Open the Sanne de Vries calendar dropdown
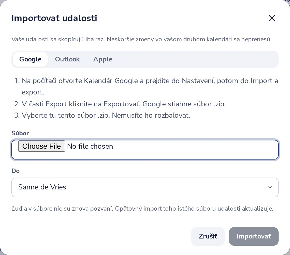 pos(145,187)
